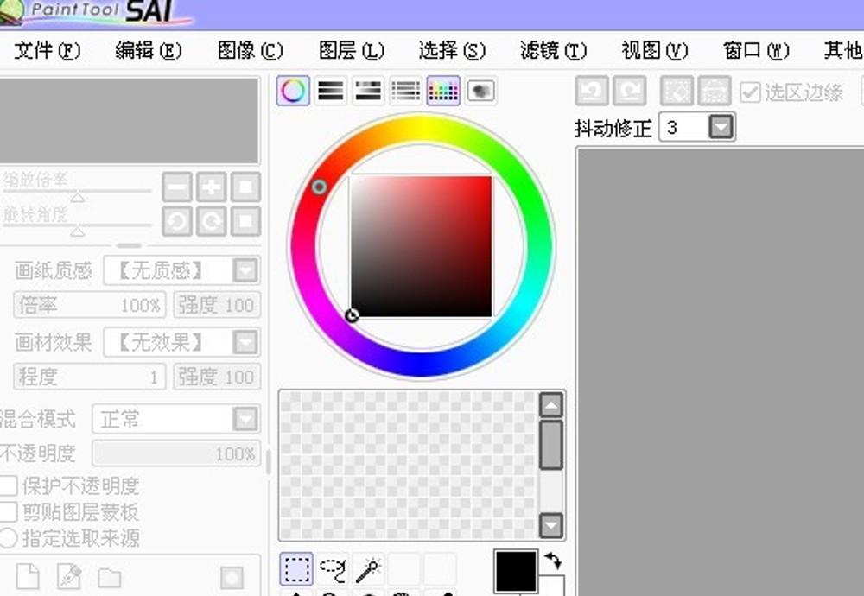The image size is (864, 596).
Task: Open the 画纸质感 texture dropdown
Action: [246, 270]
